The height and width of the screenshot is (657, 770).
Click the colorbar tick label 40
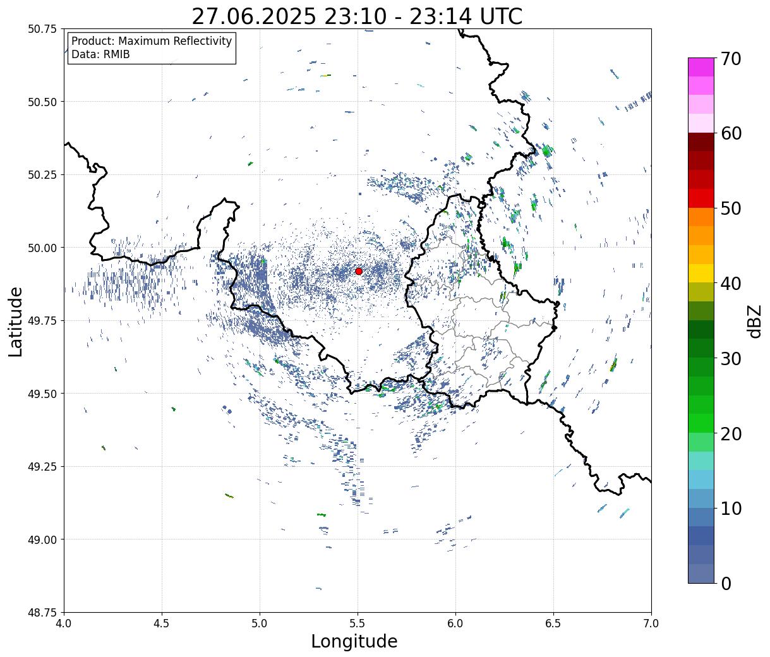[730, 283]
